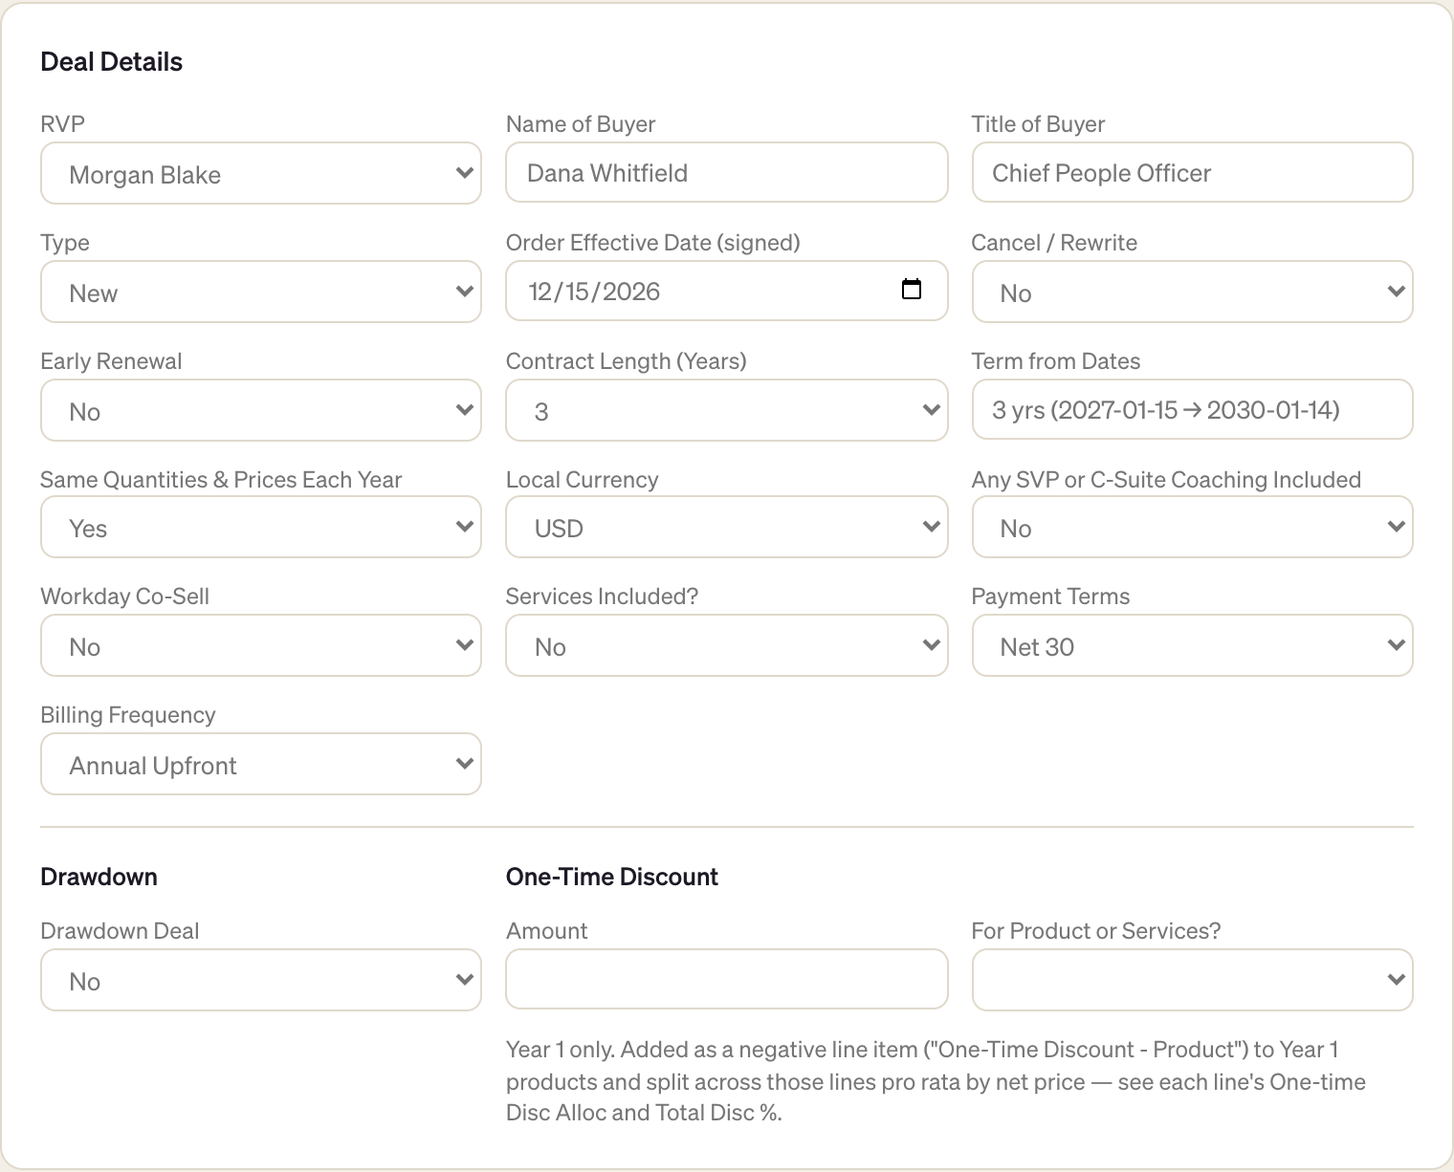Open the Services Included? dropdown
The height and width of the screenshot is (1172, 1454).
click(727, 645)
